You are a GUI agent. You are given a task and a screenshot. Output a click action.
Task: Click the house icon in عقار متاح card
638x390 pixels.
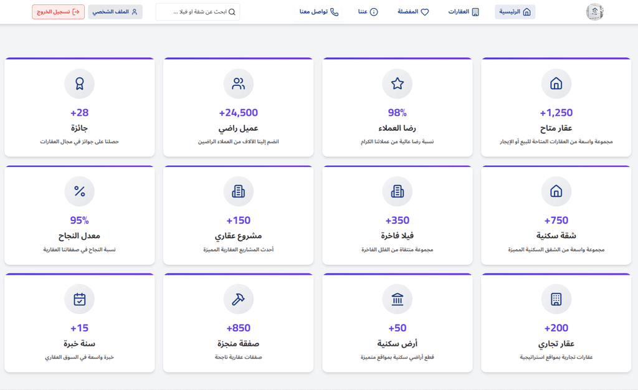(x=556, y=83)
